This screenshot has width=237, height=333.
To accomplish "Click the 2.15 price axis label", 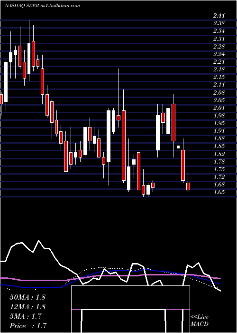I will (219, 77).
